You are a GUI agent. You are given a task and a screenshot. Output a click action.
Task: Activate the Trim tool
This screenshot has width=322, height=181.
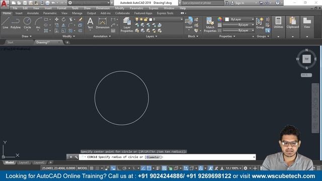(x=71, y=19)
